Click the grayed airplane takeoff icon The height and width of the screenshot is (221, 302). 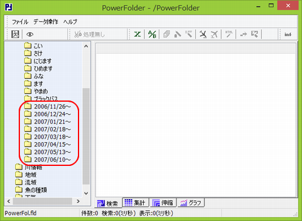click(214, 34)
